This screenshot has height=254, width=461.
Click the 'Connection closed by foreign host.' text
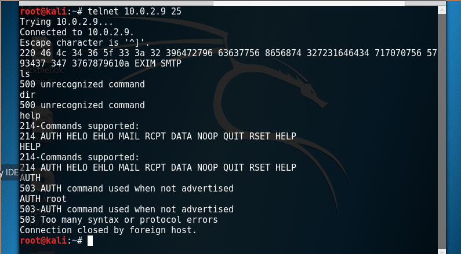point(108,230)
